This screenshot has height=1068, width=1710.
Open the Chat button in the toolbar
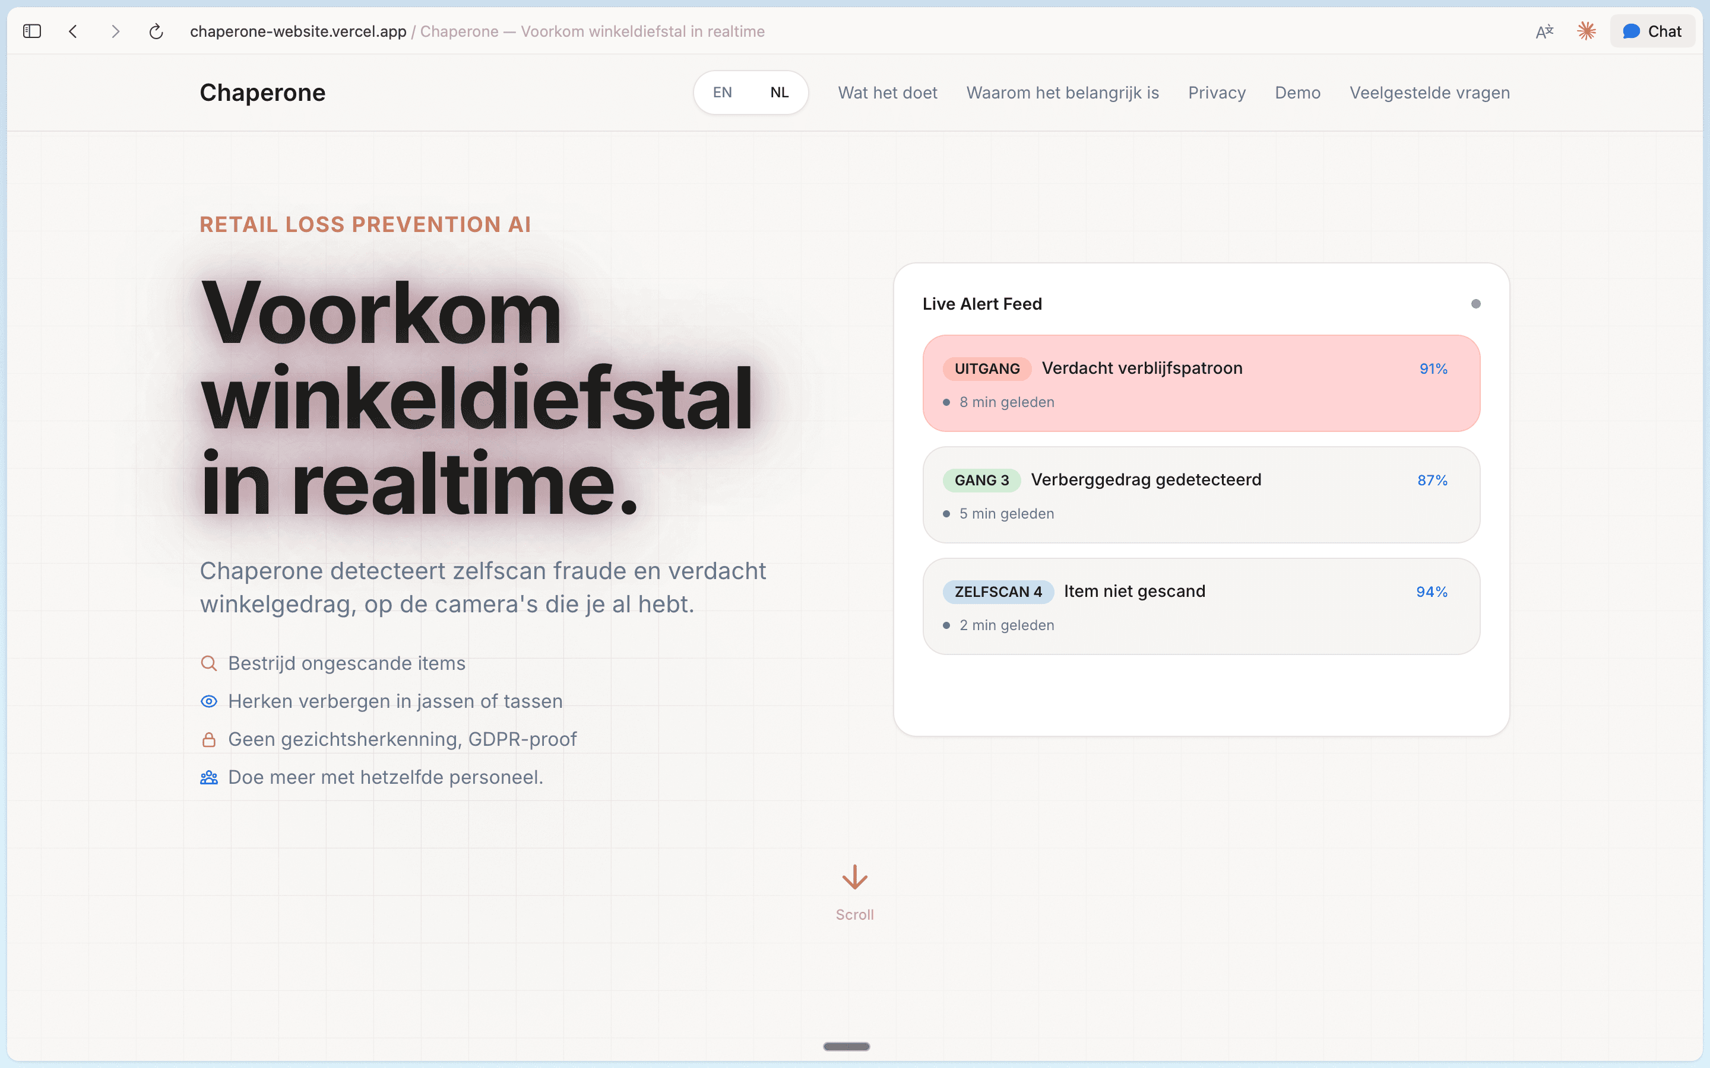click(x=1652, y=31)
